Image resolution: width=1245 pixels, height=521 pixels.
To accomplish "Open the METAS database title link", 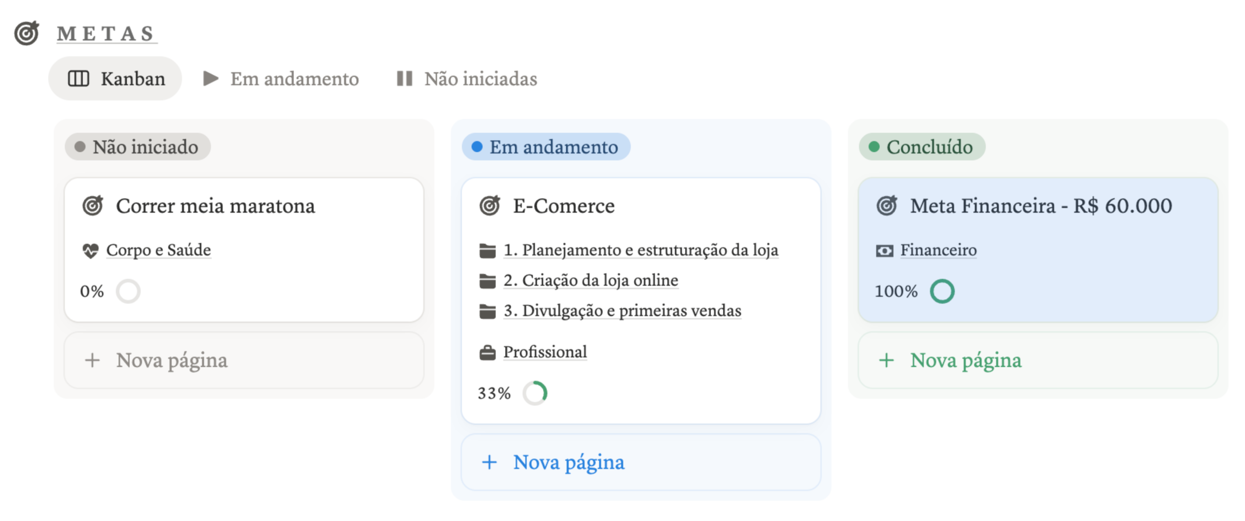I will (x=106, y=34).
